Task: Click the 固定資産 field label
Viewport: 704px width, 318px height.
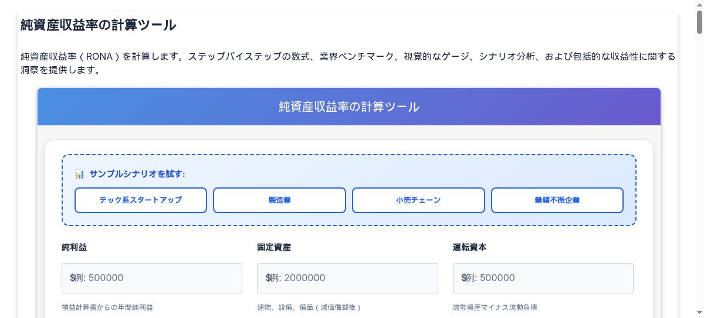Action: click(274, 247)
